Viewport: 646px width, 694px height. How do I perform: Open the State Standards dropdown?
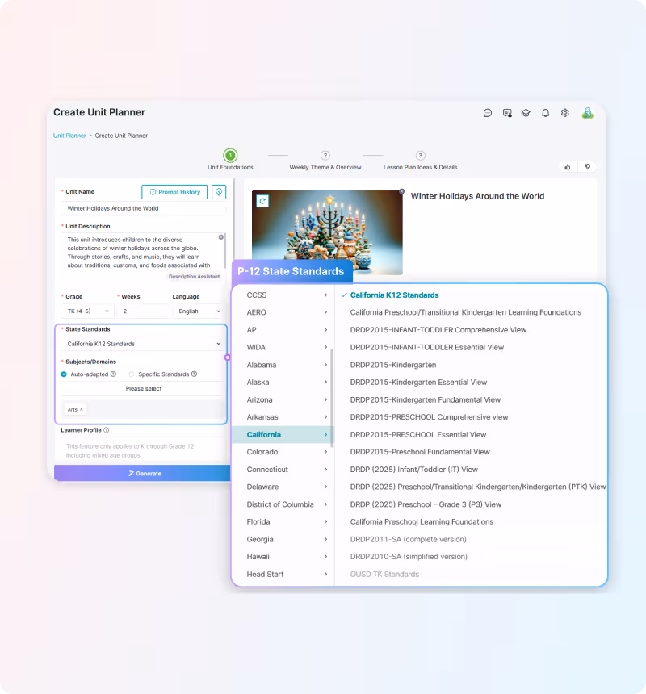[x=144, y=344]
